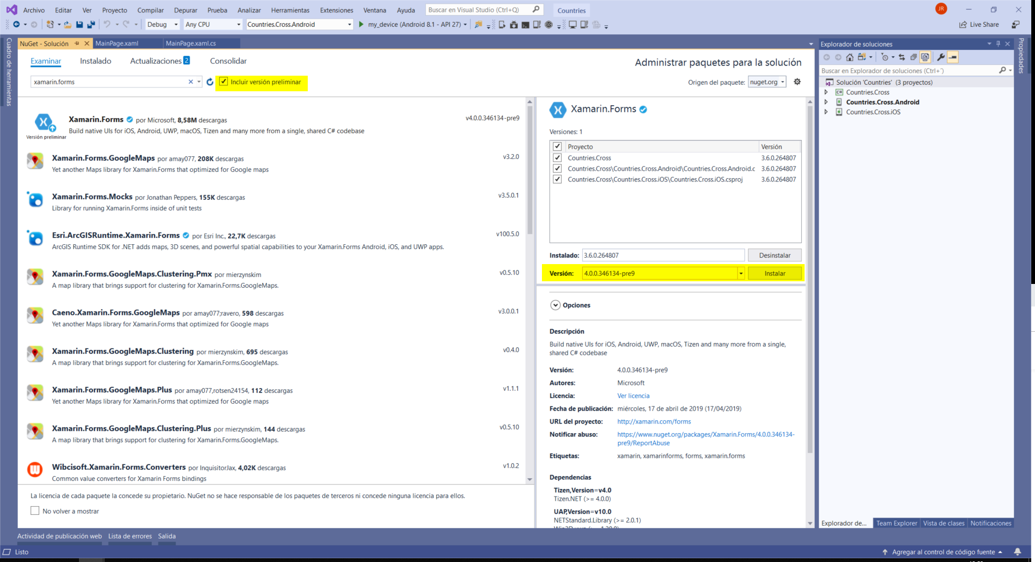Screen dimensions: 1035x562
Task: Click the Solution Explorer search magnifier
Action: tap(1002, 70)
